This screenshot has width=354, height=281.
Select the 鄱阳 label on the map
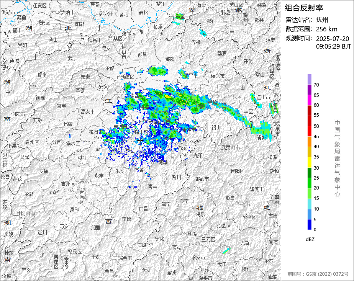(x=170, y=59)
